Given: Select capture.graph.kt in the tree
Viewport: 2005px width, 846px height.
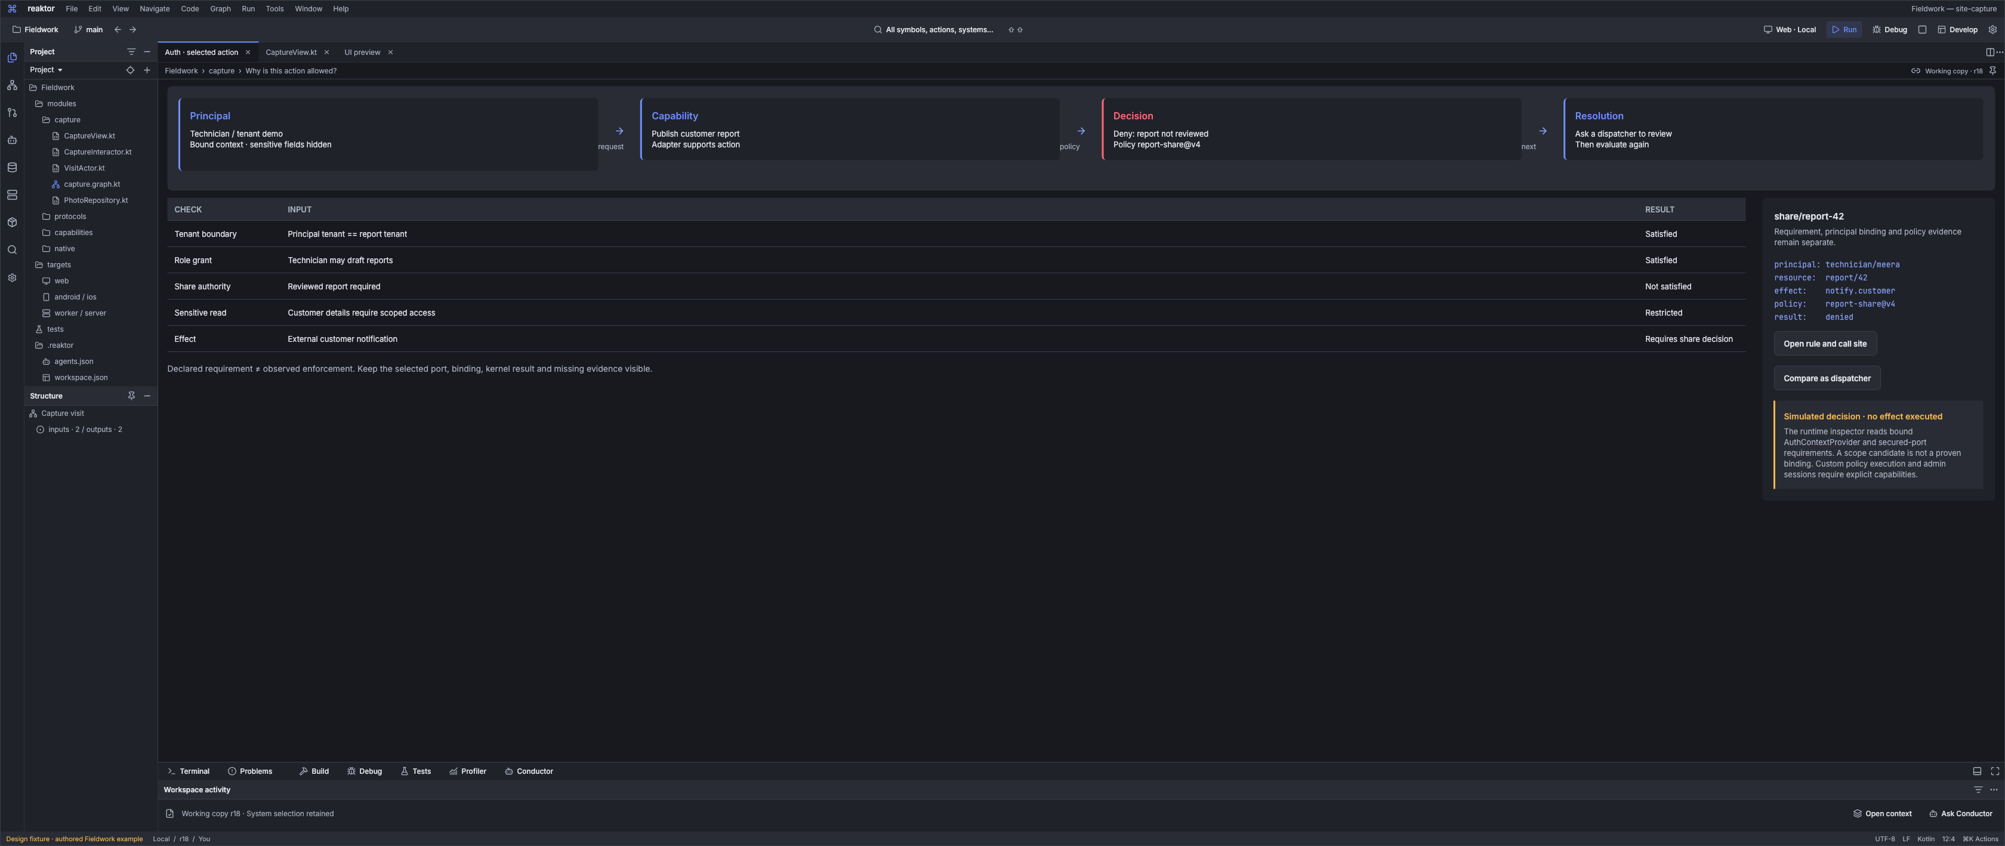Looking at the screenshot, I should point(92,184).
